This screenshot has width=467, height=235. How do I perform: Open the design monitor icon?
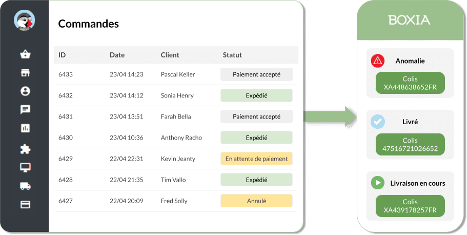tap(25, 168)
